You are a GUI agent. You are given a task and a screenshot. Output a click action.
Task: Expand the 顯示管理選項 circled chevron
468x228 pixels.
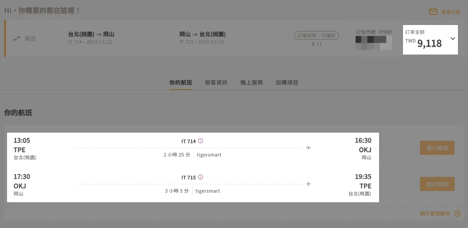point(457,214)
